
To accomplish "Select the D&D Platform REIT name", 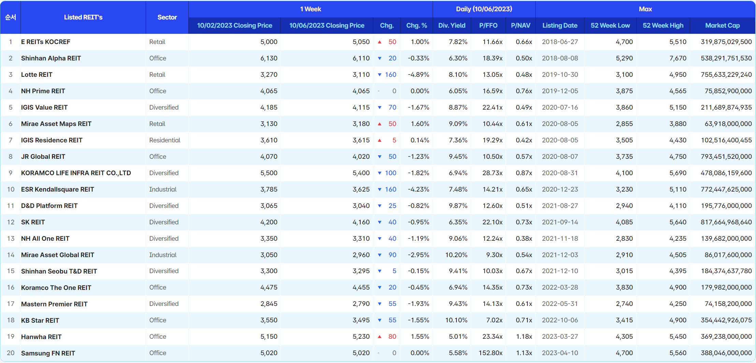I will (49, 206).
